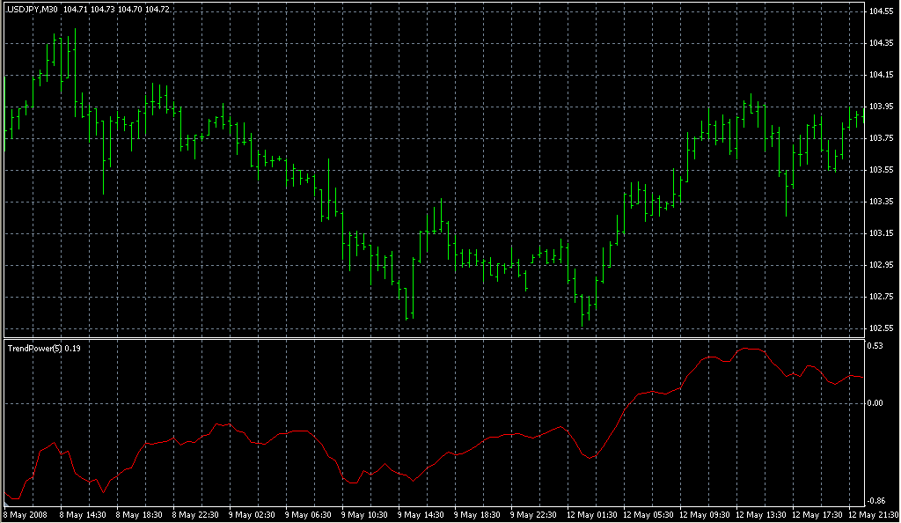The image size is (901, 523).
Task: Click the 103.35 price scale value
Action: (x=881, y=202)
